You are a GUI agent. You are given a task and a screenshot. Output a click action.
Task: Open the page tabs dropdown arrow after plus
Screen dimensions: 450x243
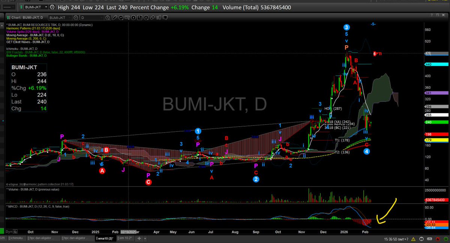[x=145, y=239]
